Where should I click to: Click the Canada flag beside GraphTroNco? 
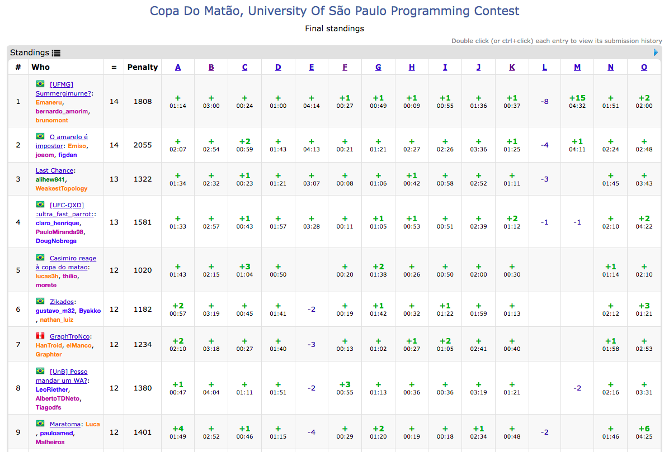[40, 336]
